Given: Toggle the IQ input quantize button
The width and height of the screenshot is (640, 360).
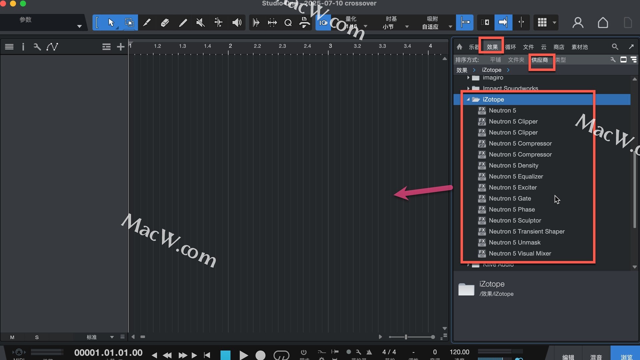Looking at the screenshot, I should pyautogui.click(x=323, y=23).
